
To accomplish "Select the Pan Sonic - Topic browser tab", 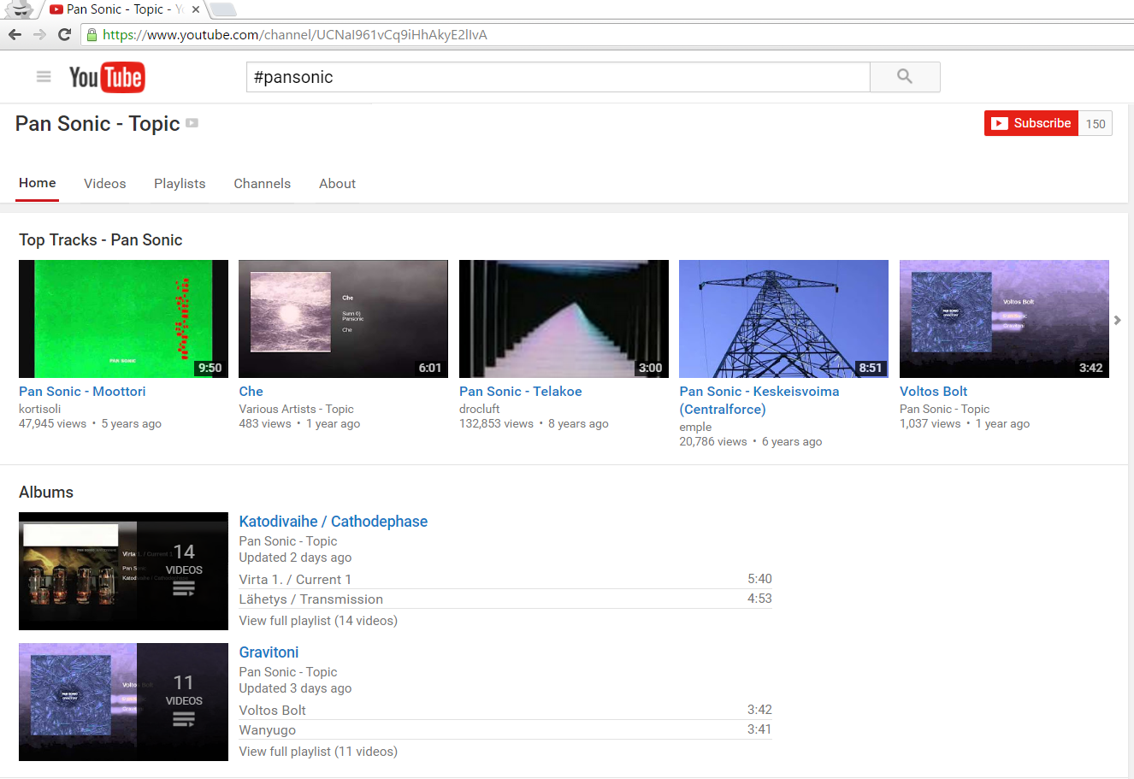I will (125, 9).
